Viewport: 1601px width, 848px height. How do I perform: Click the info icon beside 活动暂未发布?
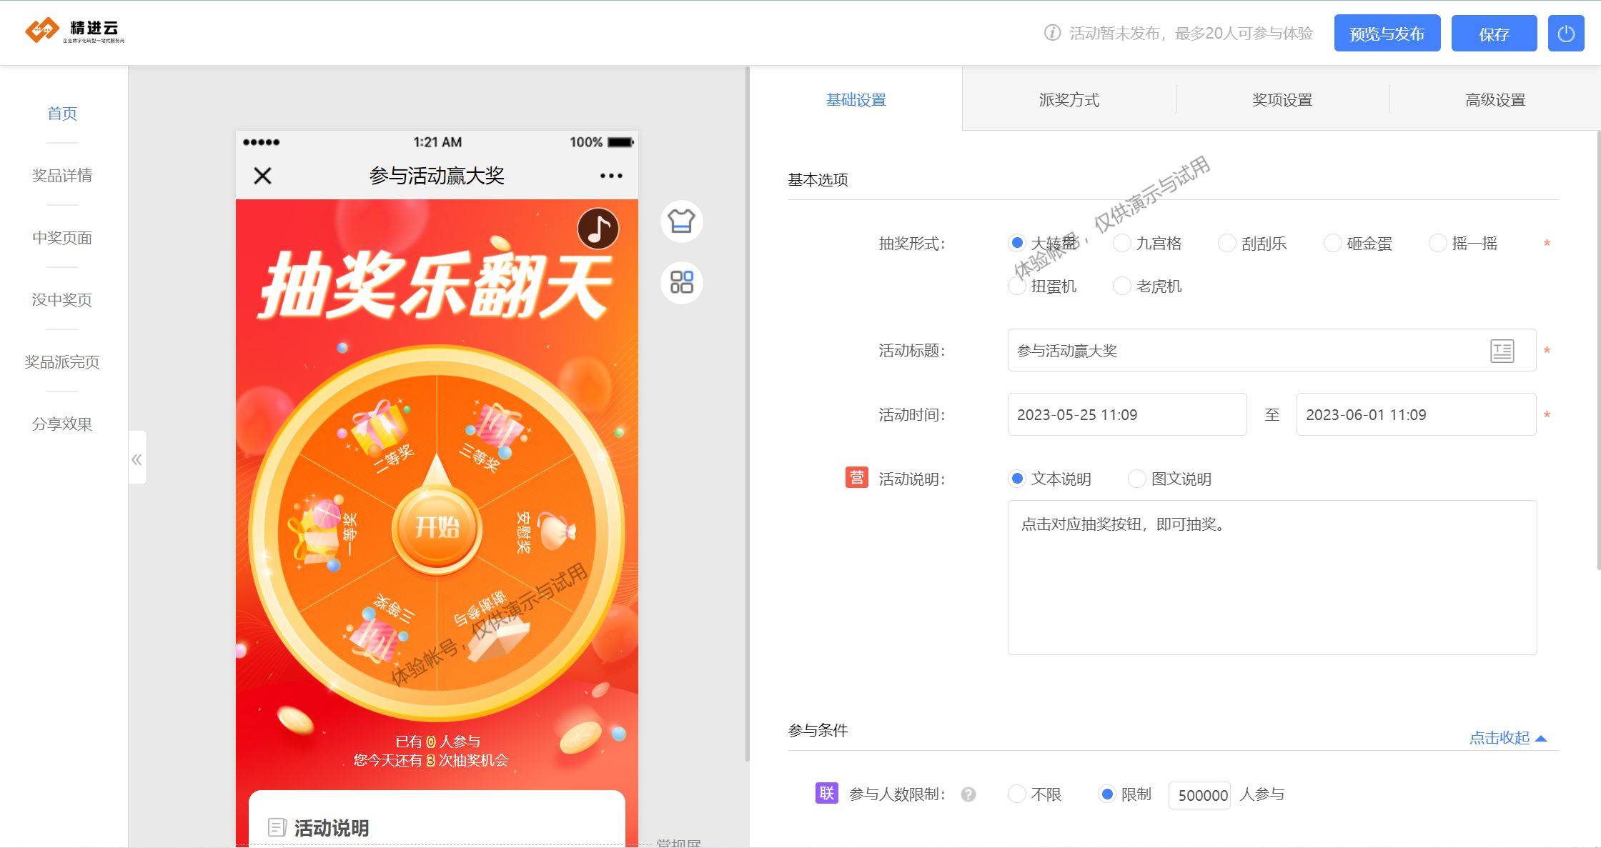coord(1052,33)
